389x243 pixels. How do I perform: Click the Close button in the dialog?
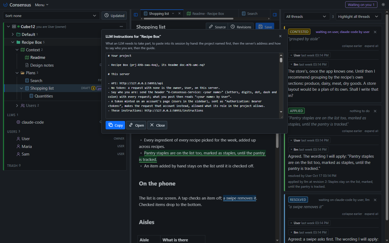tap(157, 125)
